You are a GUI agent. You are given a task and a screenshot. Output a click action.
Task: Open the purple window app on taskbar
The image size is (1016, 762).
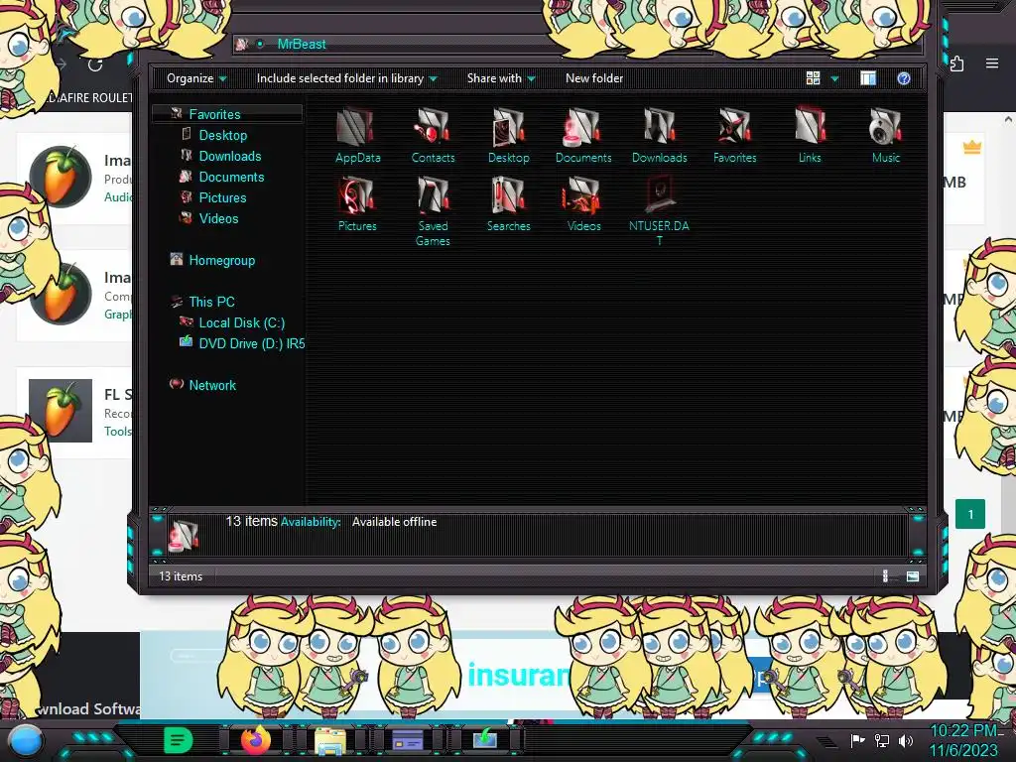click(x=408, y=740)
